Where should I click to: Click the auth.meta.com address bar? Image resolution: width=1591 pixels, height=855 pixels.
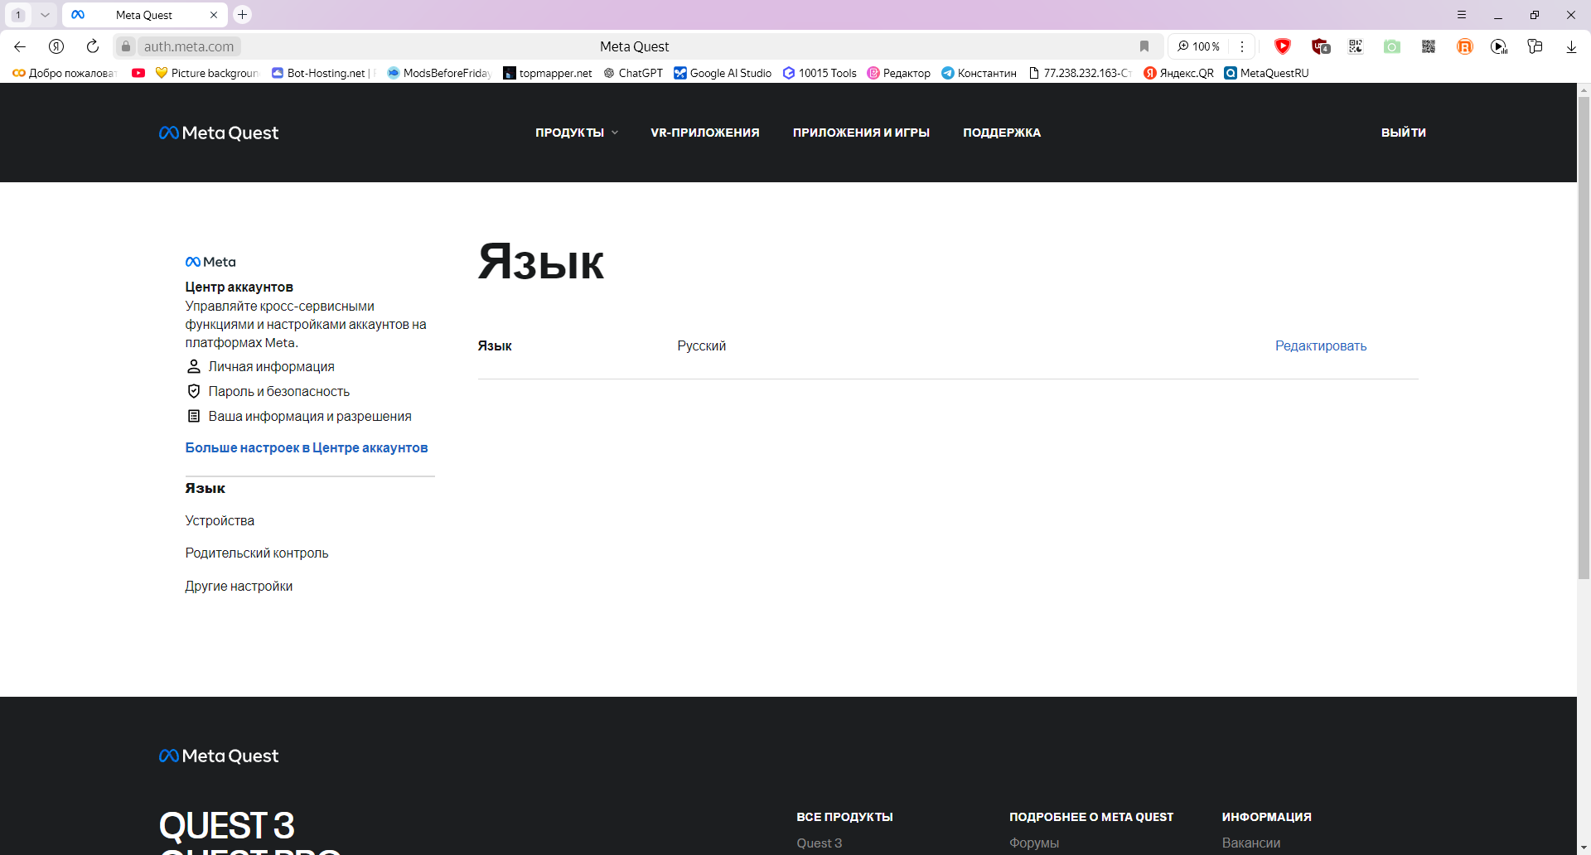pos(188,46)
